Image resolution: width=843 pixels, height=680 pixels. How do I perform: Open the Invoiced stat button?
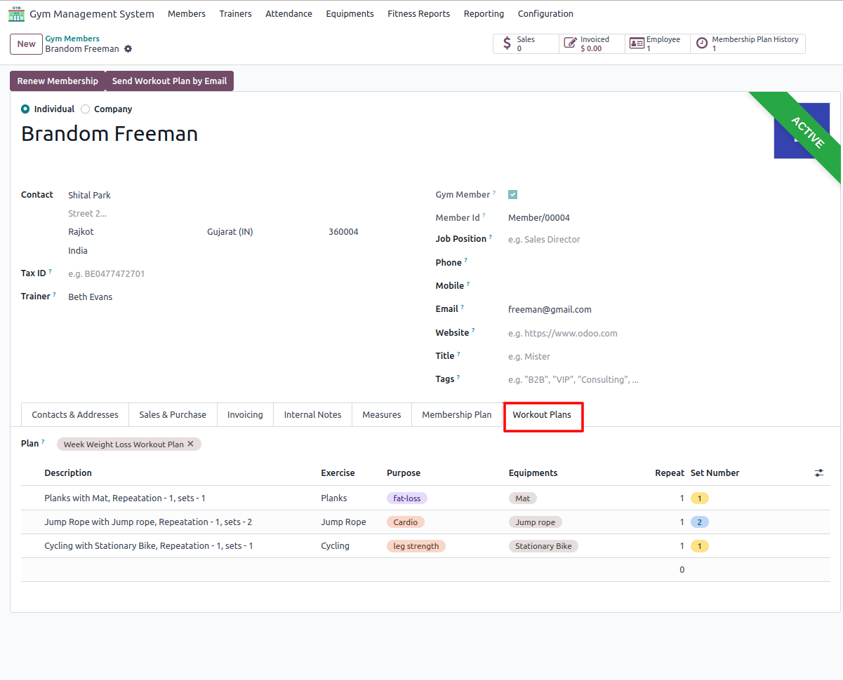pos(592,43)
